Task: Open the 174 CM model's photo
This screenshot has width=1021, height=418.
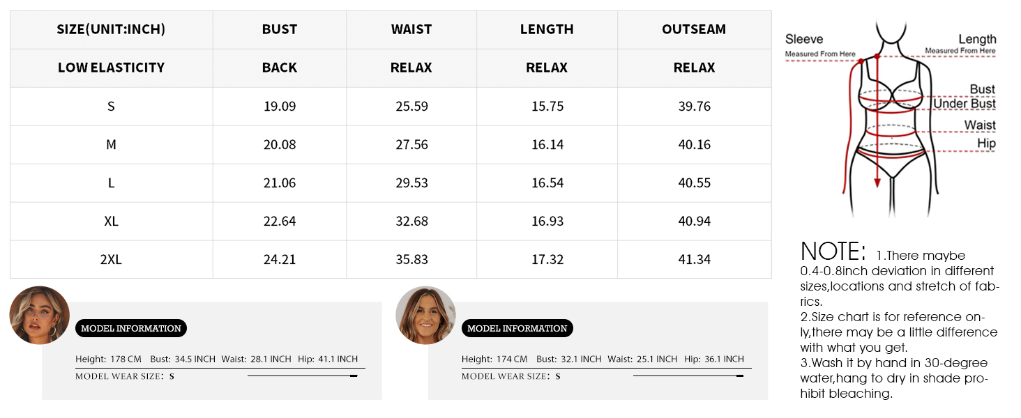Action: pos(425,315)
